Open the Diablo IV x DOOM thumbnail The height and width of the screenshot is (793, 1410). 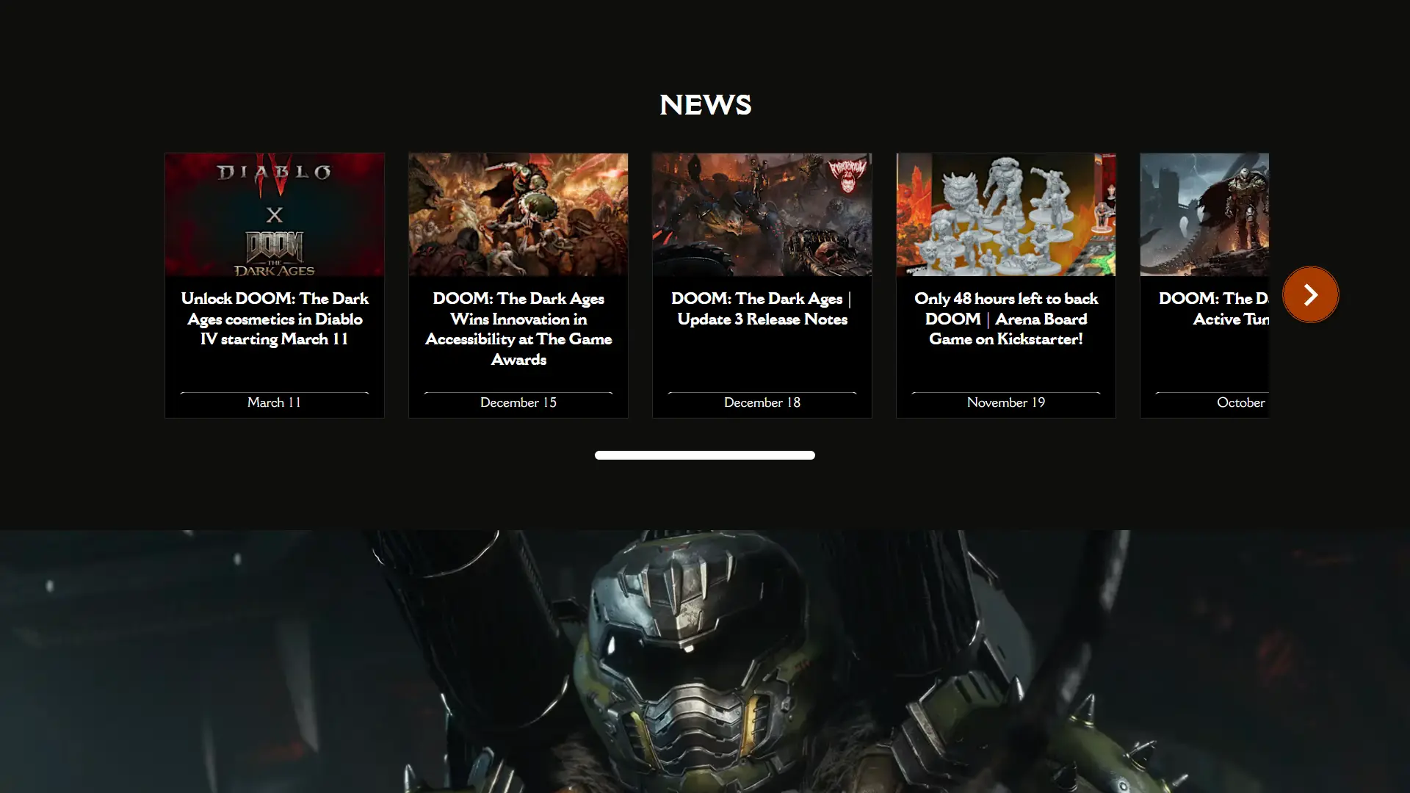click(274, 214)
